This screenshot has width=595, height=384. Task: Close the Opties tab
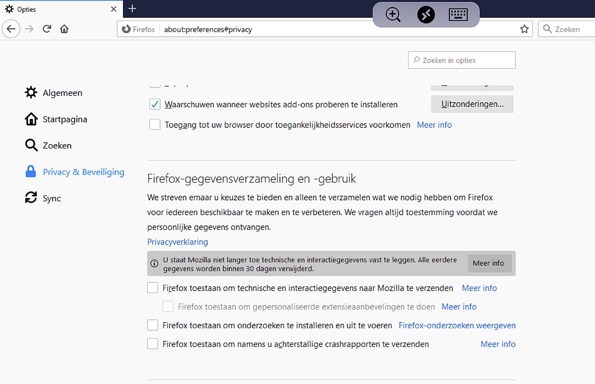114,9
